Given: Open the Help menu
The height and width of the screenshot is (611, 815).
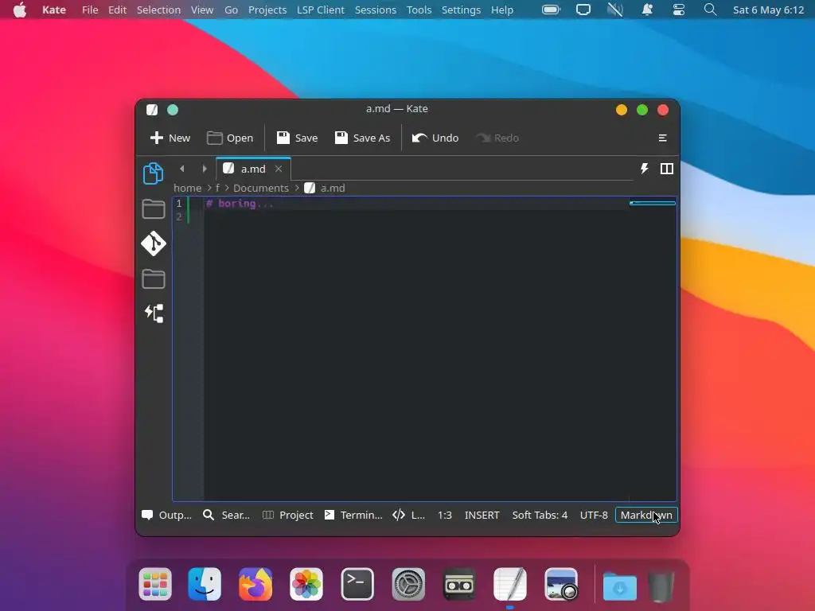Looking at the screenshot, I should coord(502,10).
